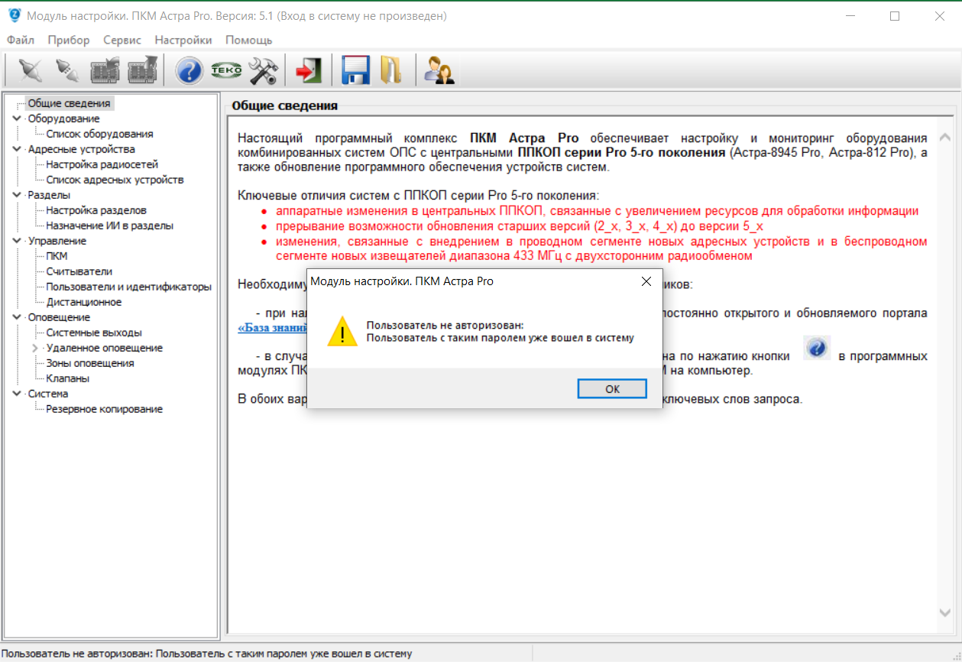
Task: Expand the Удаленное оповещение tree node
Action: coord(35,348)
